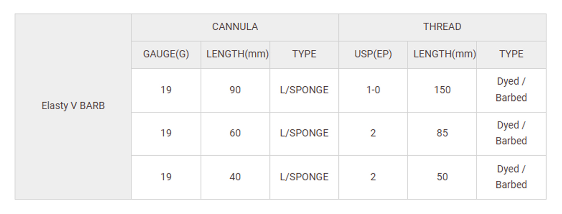Select the THREAD group header

coord(442,27)
